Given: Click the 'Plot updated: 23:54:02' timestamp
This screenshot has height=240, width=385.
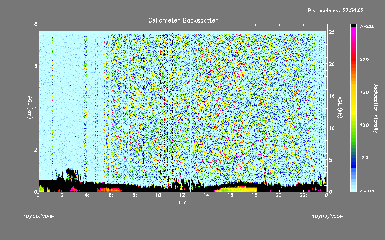Looking at the screenshot, I should tap(336, 10).
